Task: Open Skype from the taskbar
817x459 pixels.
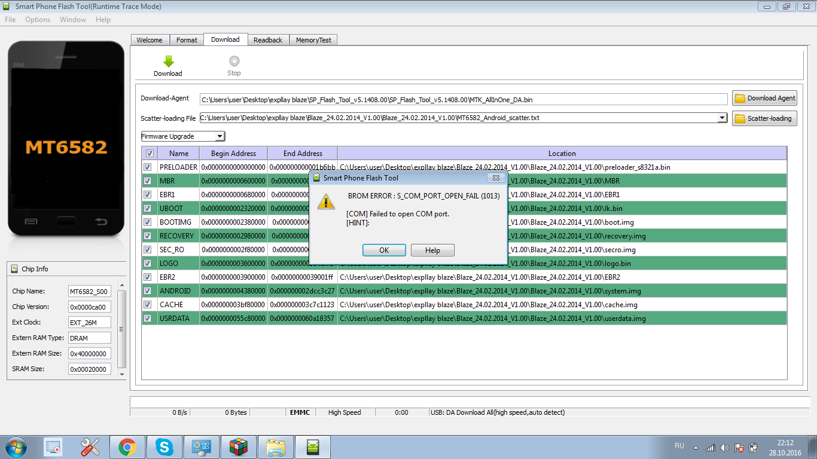Action: tap(164, 446)
